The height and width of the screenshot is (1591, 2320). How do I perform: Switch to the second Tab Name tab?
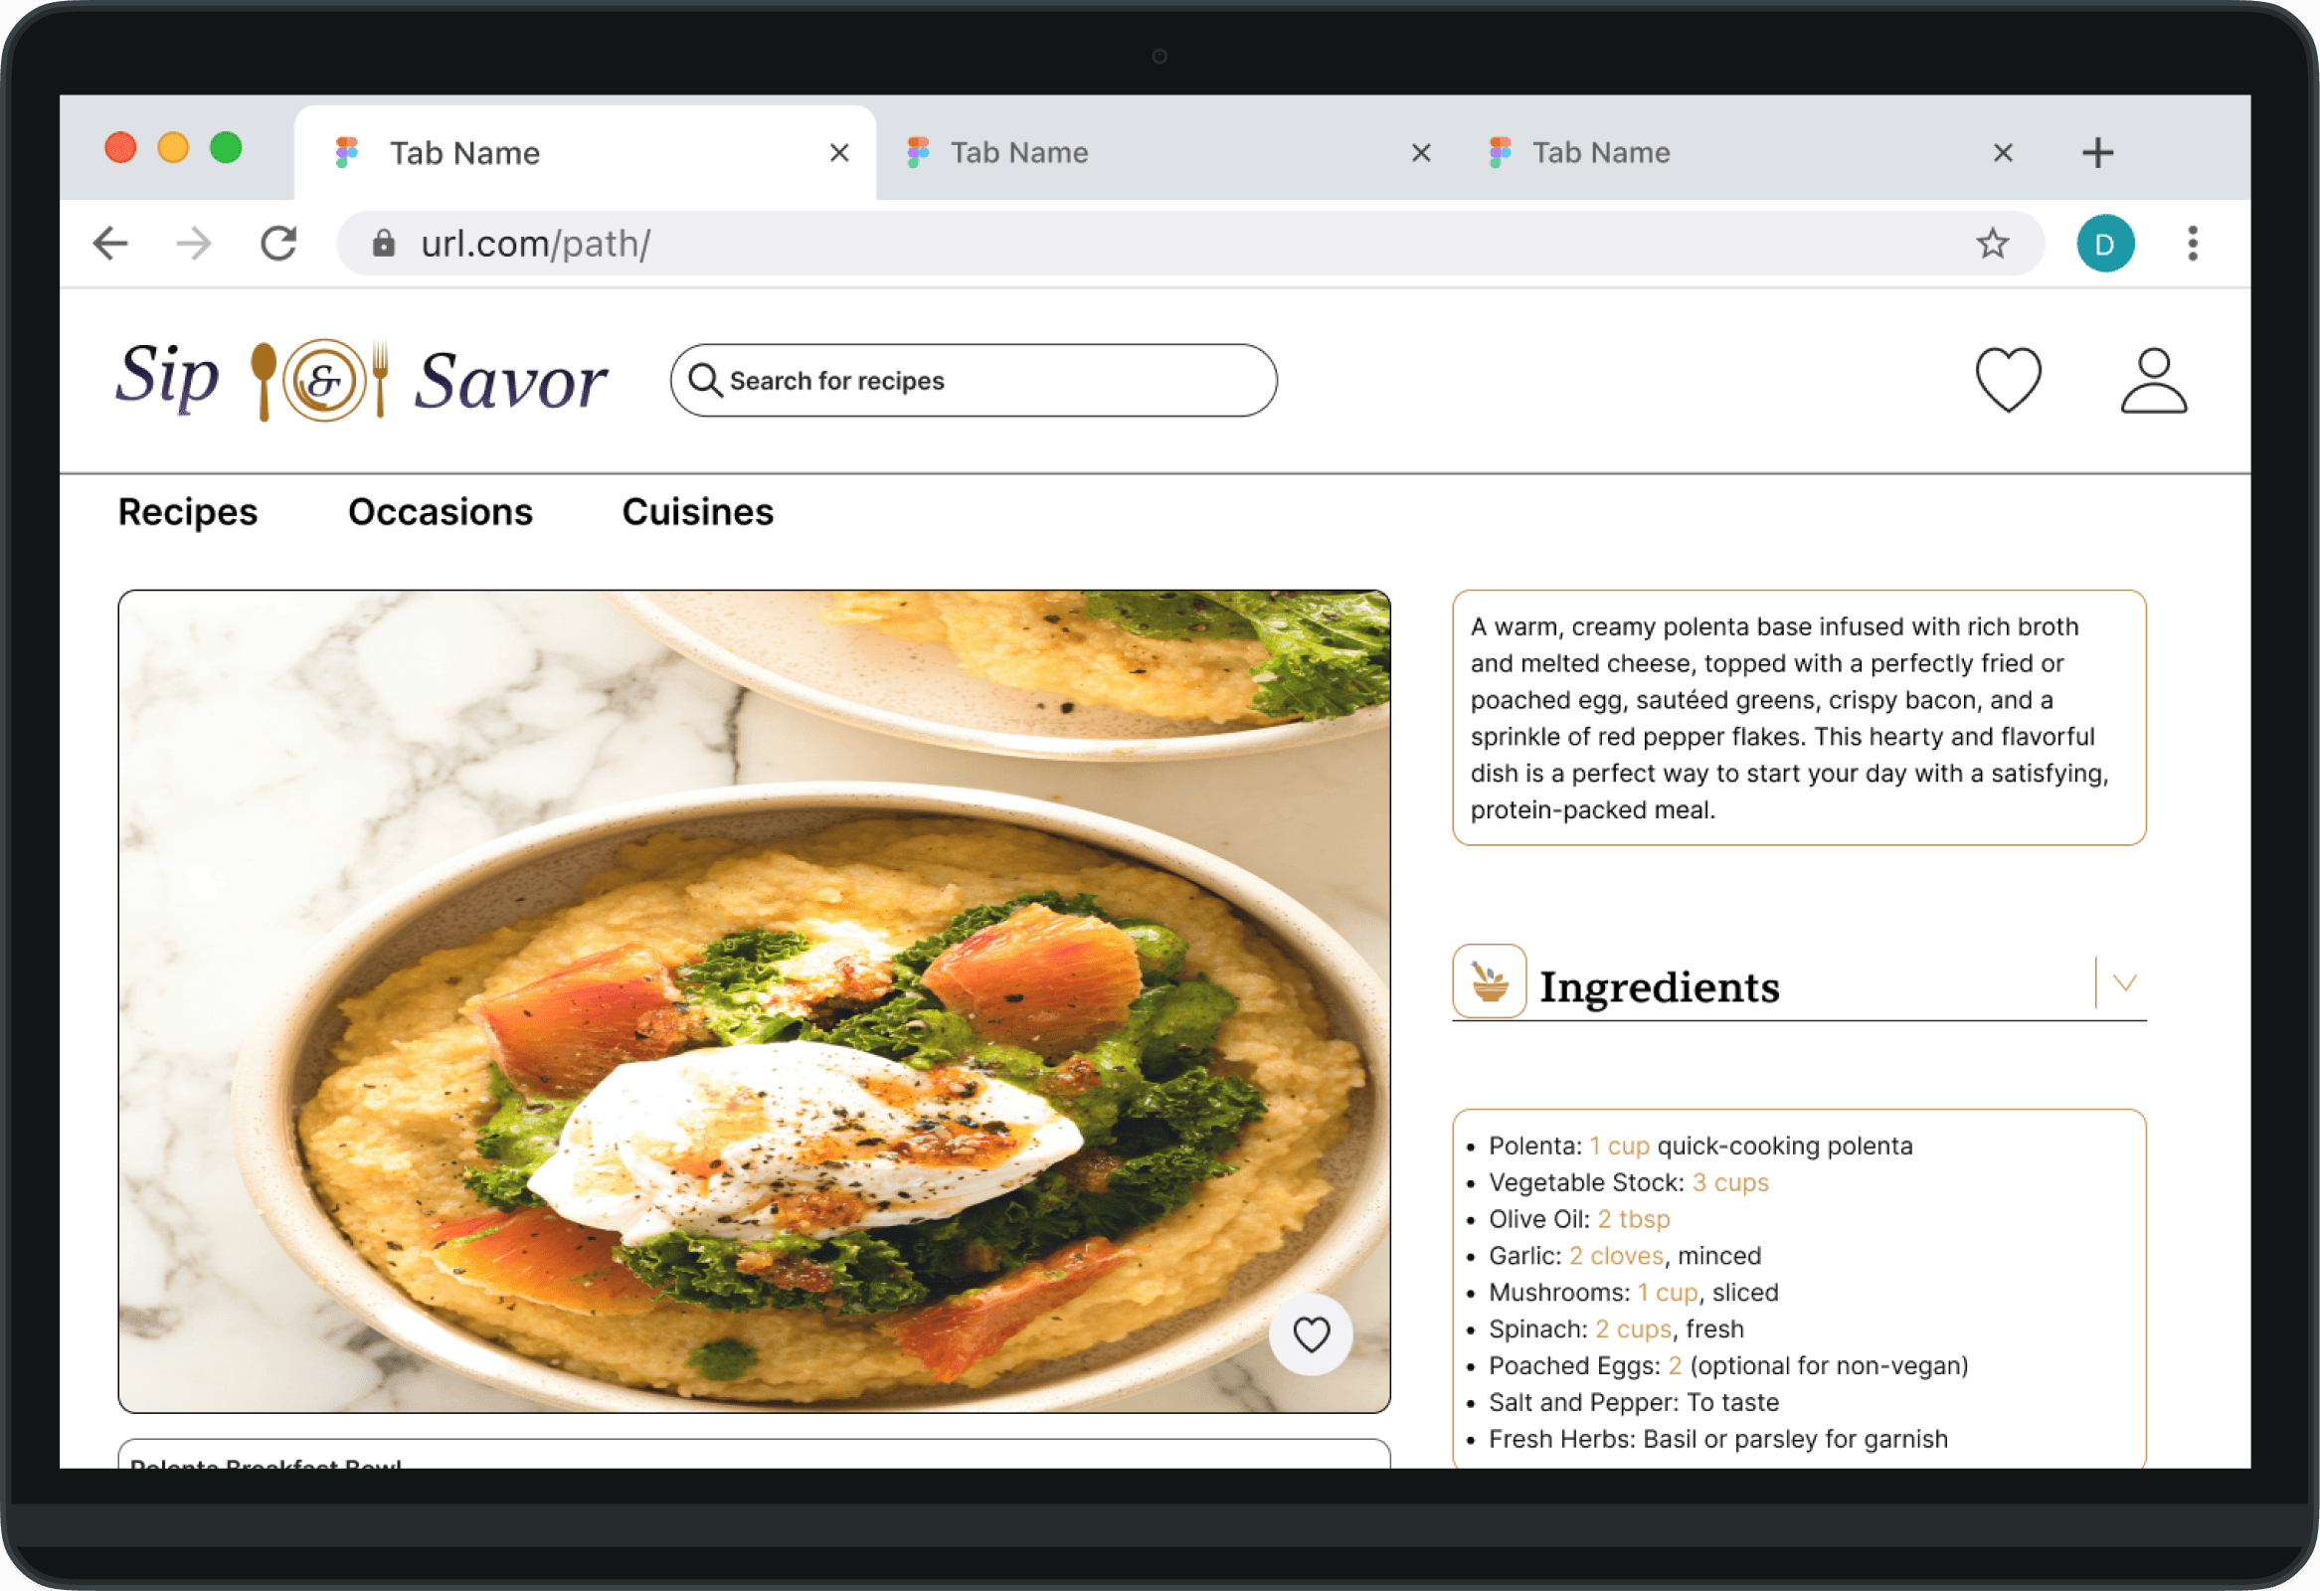pos(1018,153)
